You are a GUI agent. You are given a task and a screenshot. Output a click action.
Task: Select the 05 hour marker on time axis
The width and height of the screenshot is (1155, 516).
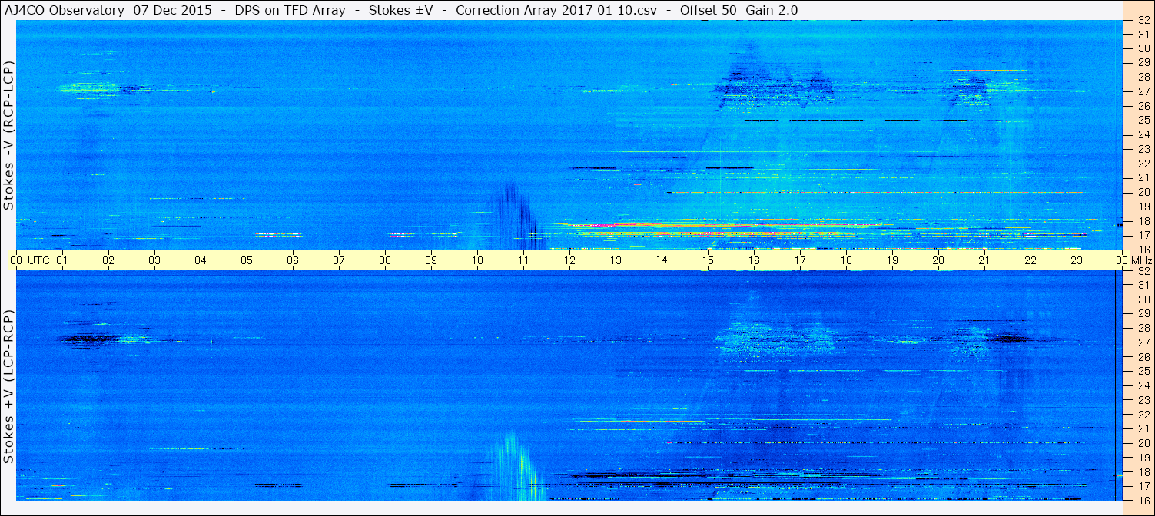click(247, 260)
